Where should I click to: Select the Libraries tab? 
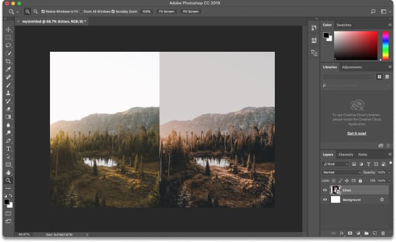[x=330, y=67]
